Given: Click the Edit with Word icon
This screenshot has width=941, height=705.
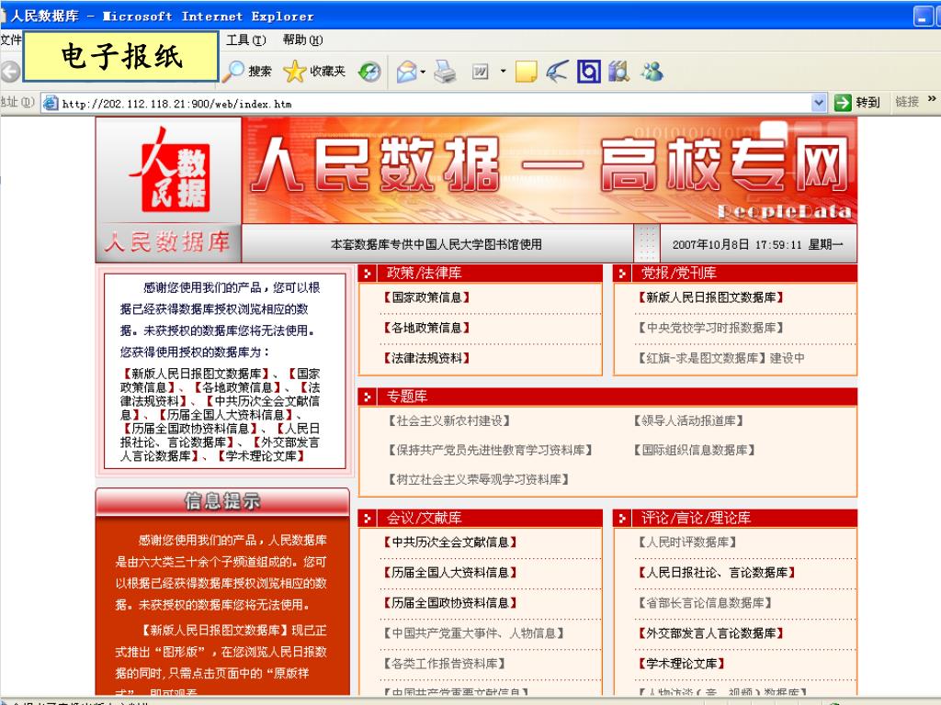Looking at the screenshot, I should [x=480, y=72].
